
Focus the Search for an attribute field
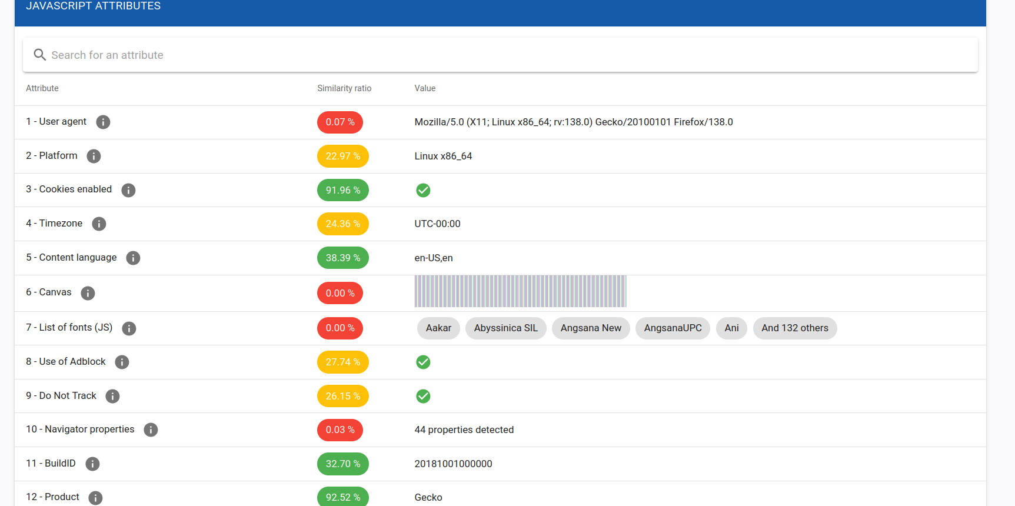[x=500, y=55]
